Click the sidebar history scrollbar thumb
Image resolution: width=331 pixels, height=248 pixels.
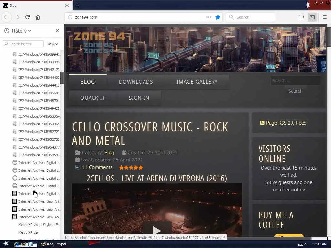pos(62,78)
